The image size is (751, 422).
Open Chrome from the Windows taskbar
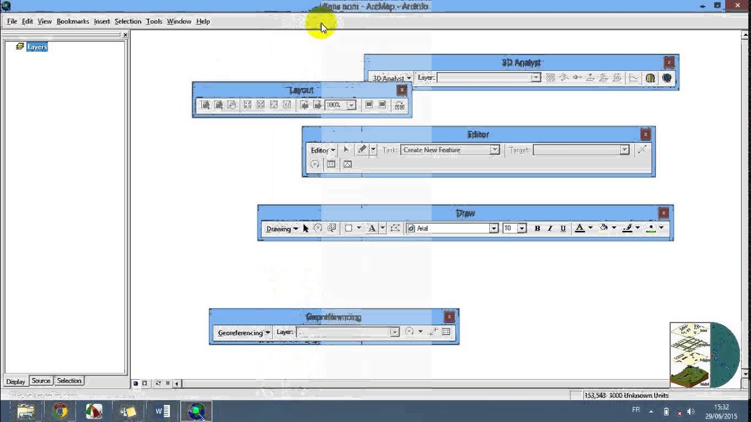pyautogui.click(x=60, y=411)
